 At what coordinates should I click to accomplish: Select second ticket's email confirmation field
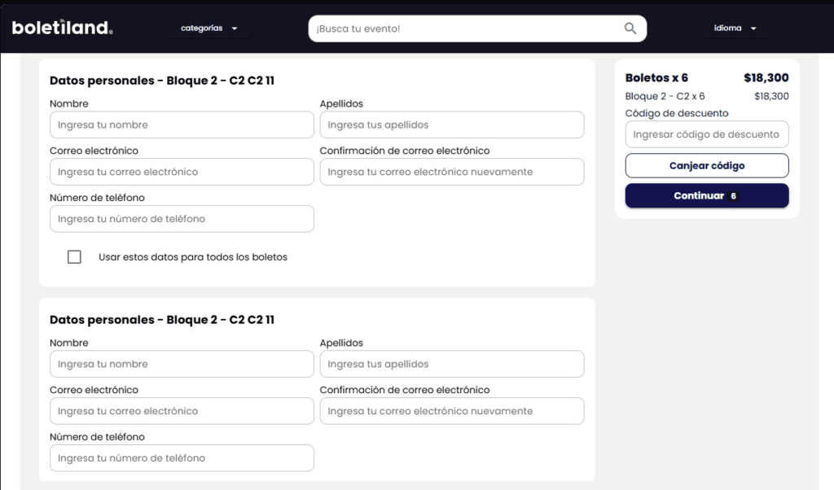tap(451, 411)
